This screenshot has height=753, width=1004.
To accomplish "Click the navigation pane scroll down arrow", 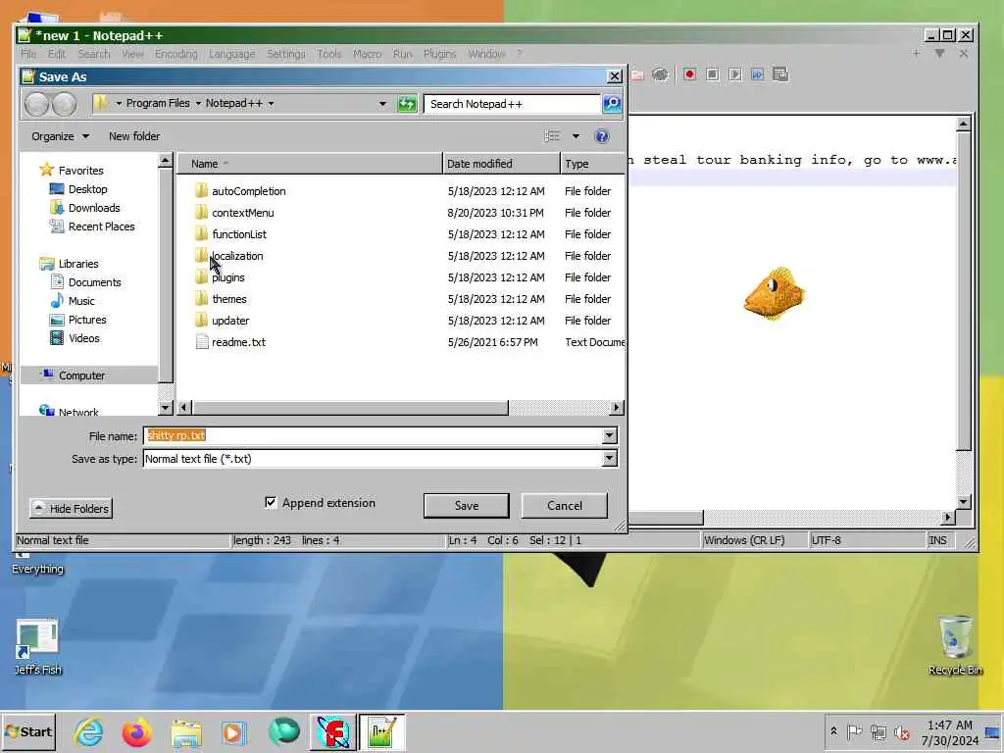I will [165, 407].
